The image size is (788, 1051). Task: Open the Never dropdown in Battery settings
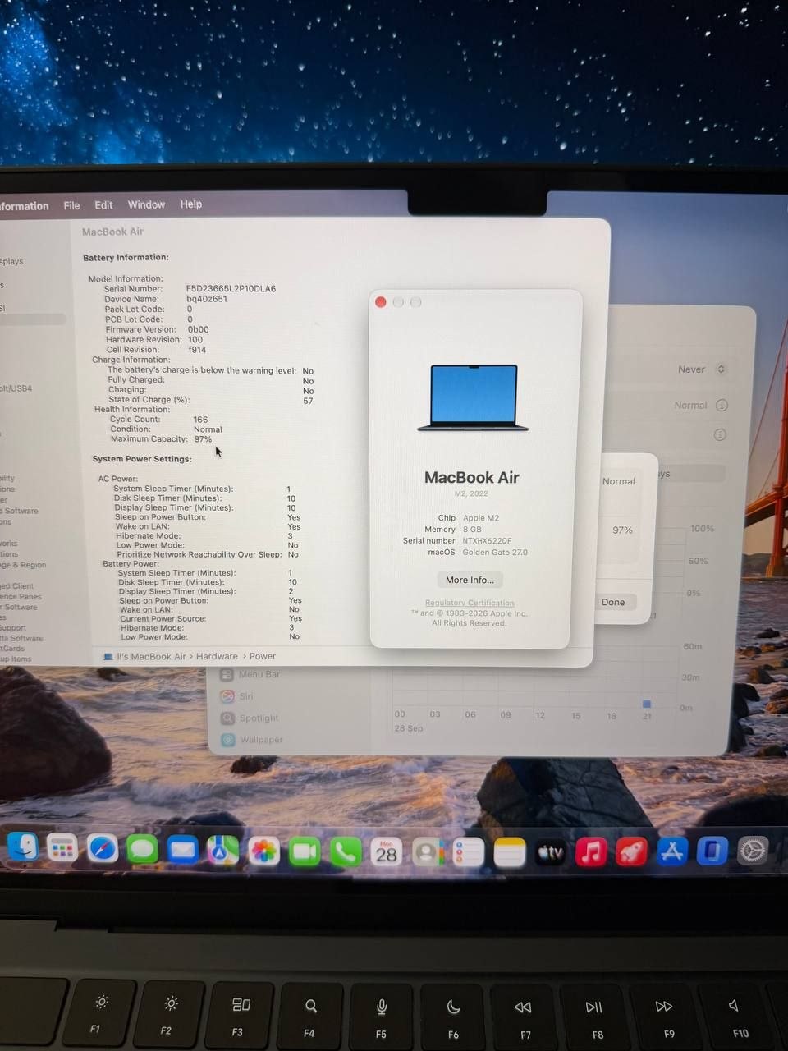[x=702, y=369]
